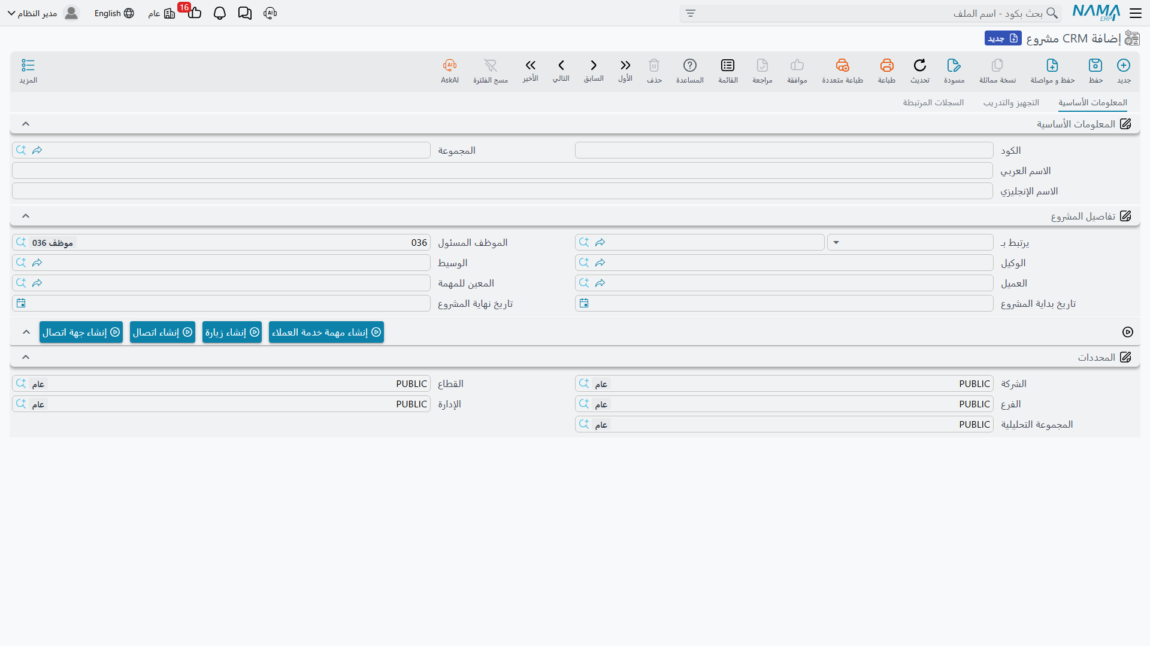Open المساعدة (Help) question mark icon
Screen dimensions: 1150x646
click(x=690, y=65)
